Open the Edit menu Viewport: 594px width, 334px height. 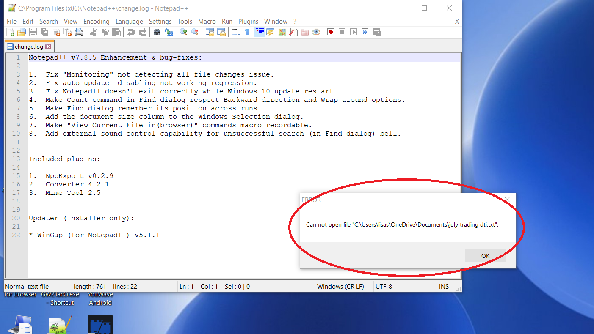(28, 22)
